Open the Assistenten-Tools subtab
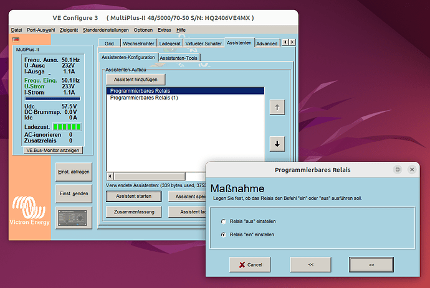This screenshot has height=288, width=430. click(x=178, y=58)
